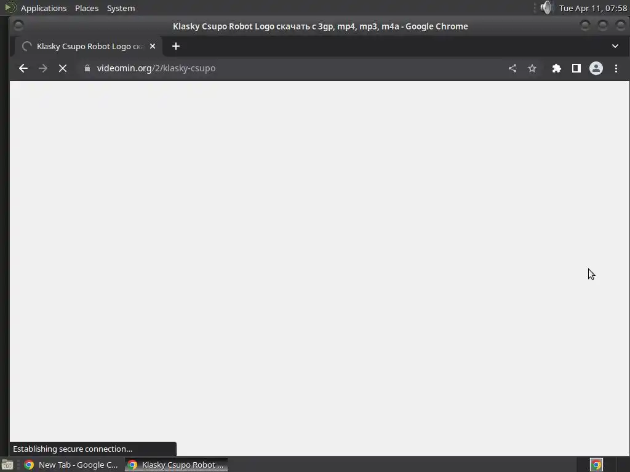Open the Extensions puzzle icon

[556, 68]
